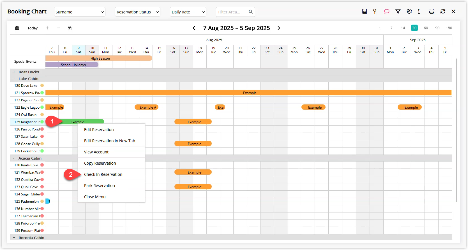
Task: Select orange reservation on 133 Quoll Cove
Action: [193, 187]
